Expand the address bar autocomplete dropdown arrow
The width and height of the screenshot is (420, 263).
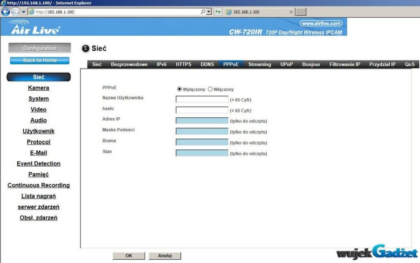[x=209, y=12]
